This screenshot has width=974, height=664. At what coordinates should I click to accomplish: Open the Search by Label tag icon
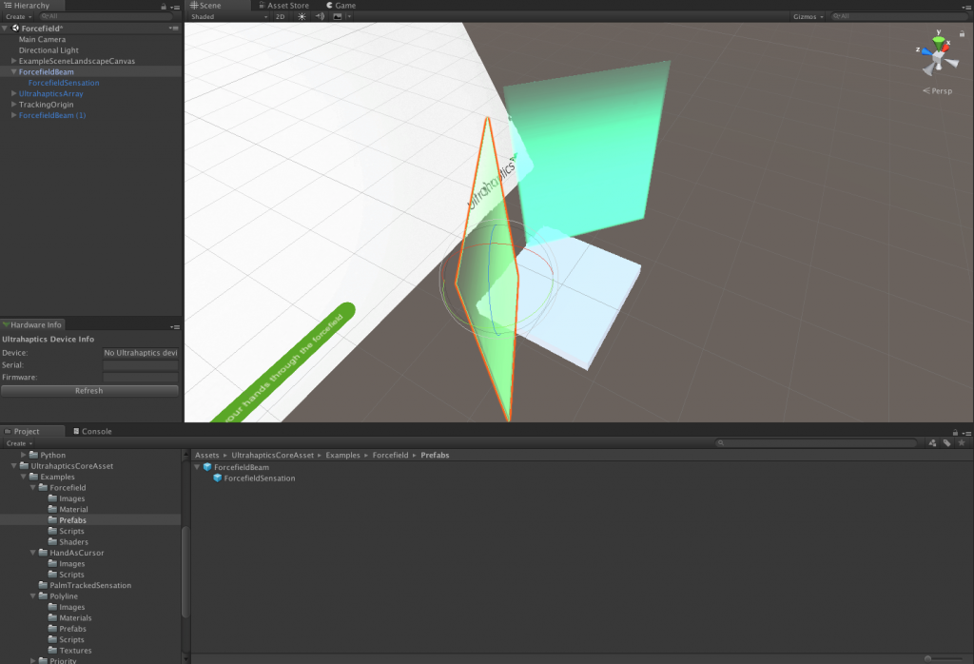pyautogui.click(x=946, y=443)
